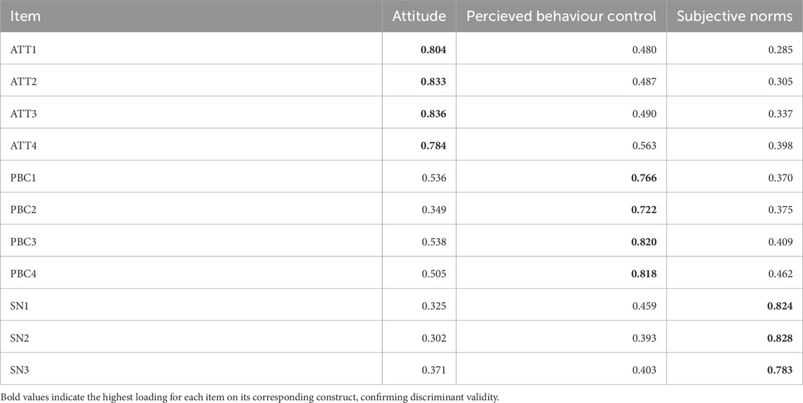Image resolution: width=803 pixels, height=403 pixels.
Task: Select the PBC2 row label
Action: 23,210
